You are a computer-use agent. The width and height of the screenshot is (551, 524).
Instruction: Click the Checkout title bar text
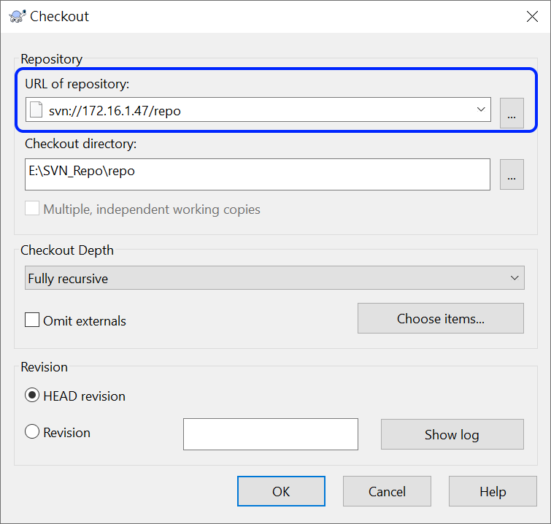[59, 17]
